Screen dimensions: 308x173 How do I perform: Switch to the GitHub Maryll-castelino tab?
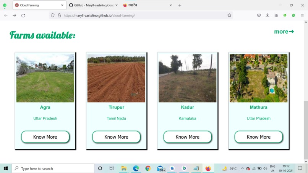(x=93, y=5)
